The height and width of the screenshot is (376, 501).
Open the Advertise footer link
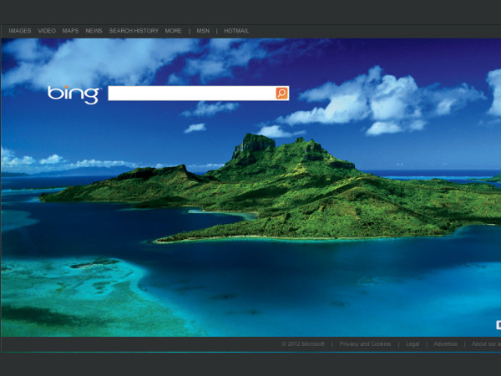tap(445, 344)
